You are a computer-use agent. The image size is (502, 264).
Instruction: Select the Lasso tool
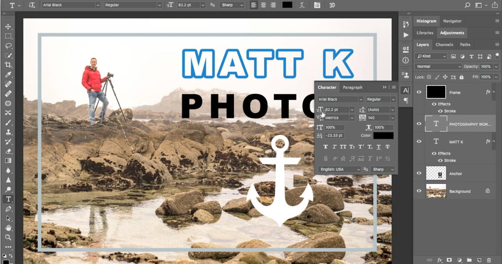tap(8, 46)
